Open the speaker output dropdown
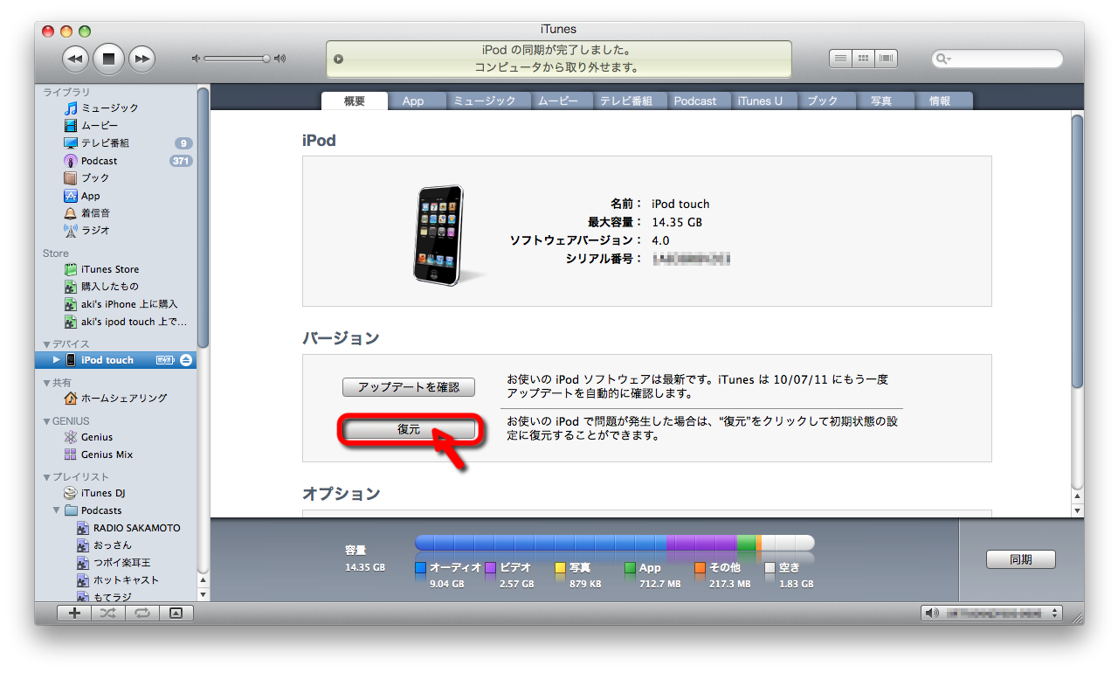1118x673 pixels. (991, 614)
